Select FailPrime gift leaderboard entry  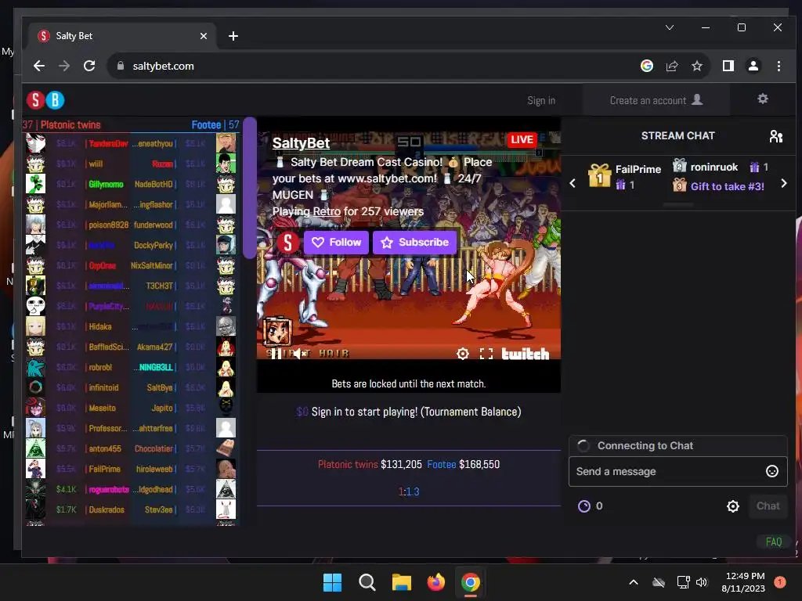[x=624, y=177]
